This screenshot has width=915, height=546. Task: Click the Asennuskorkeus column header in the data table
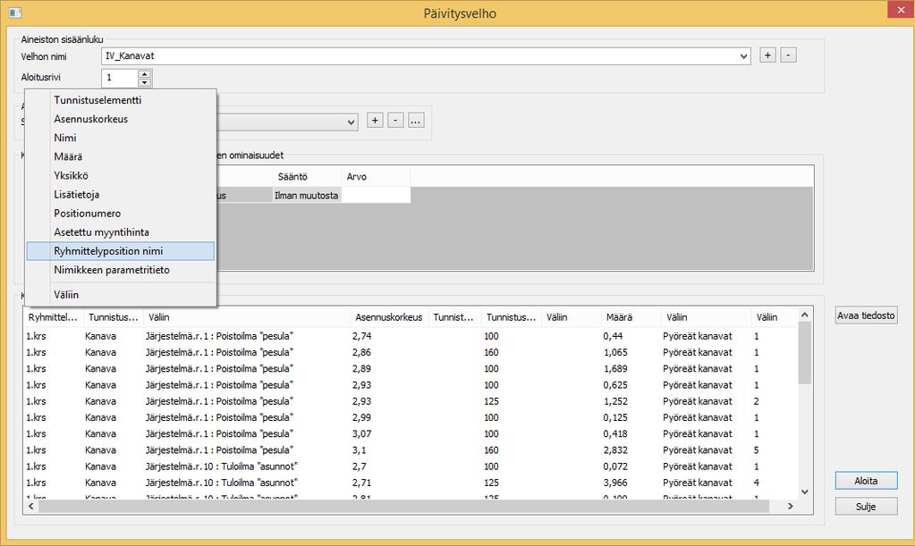point(389,317)
